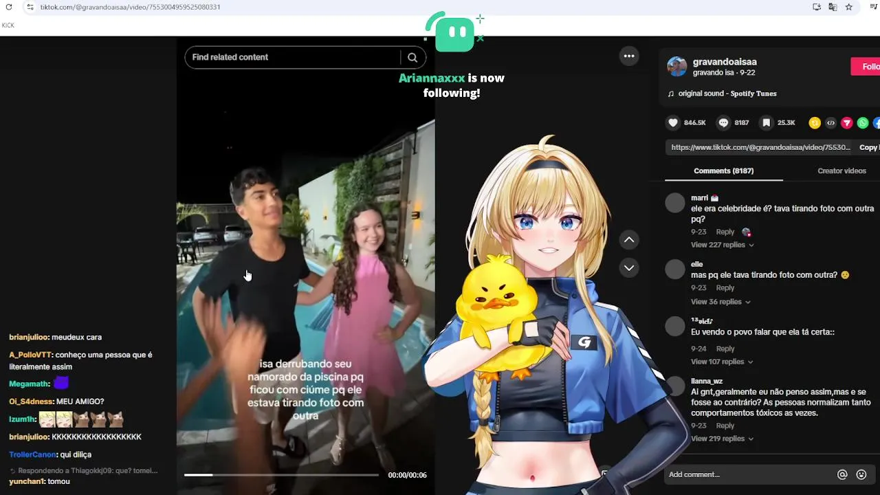
Task: Expand View 227 replies
Action: pos(722,245)
